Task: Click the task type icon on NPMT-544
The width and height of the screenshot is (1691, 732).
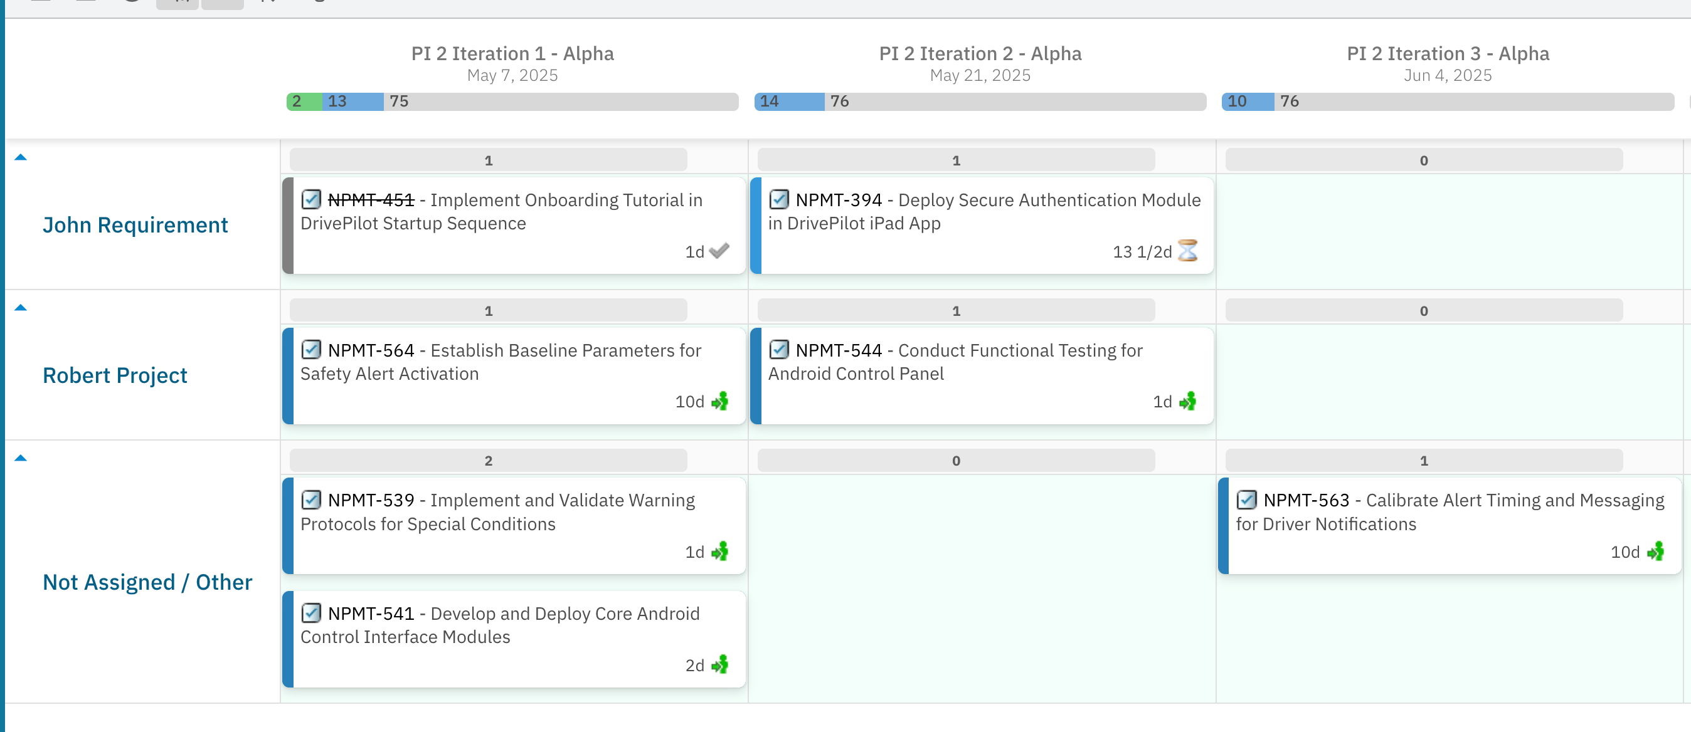Action: [x=778, y=350]
